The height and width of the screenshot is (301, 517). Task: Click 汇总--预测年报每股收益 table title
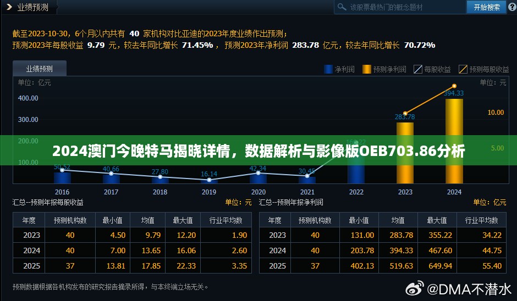tap(48, 202)
